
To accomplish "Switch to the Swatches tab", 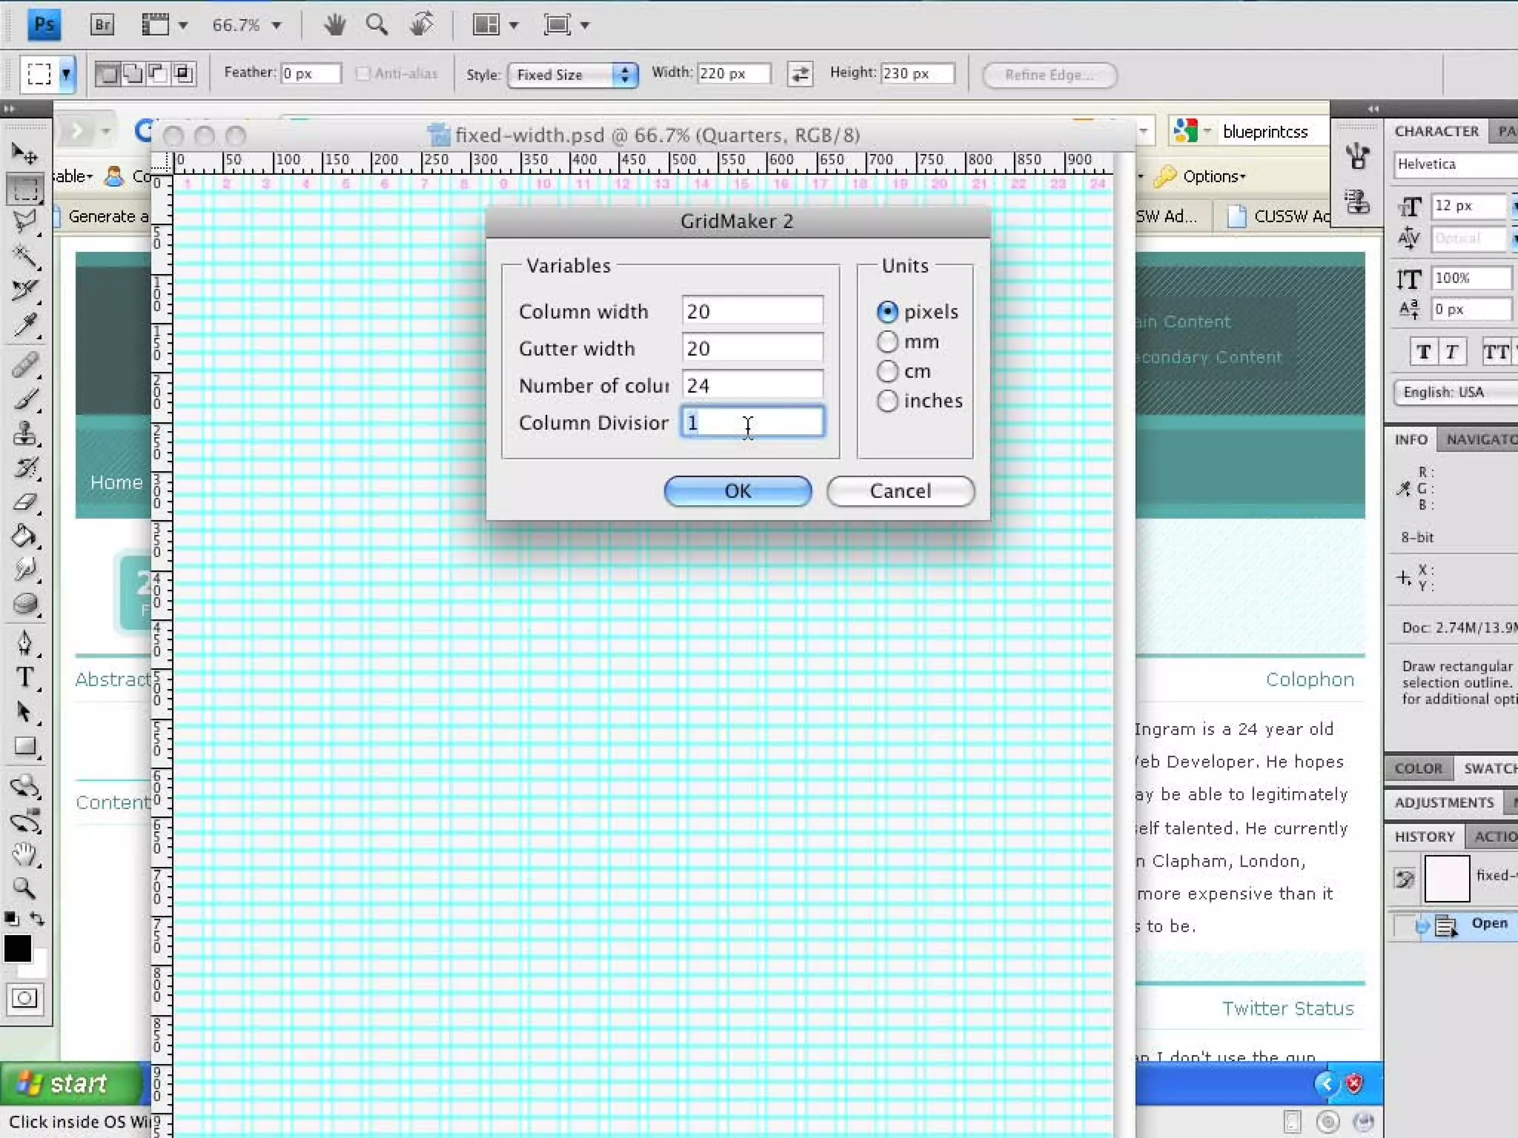I will 1488,768.
